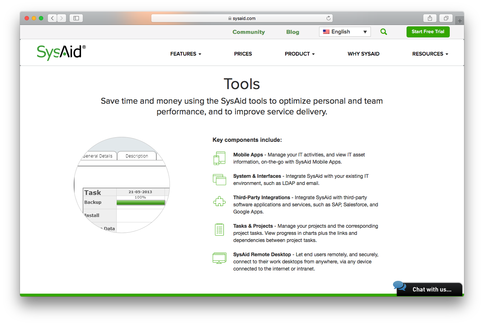
Task: Click the Mobile Apps heading text
Action: tap(248, 155)
